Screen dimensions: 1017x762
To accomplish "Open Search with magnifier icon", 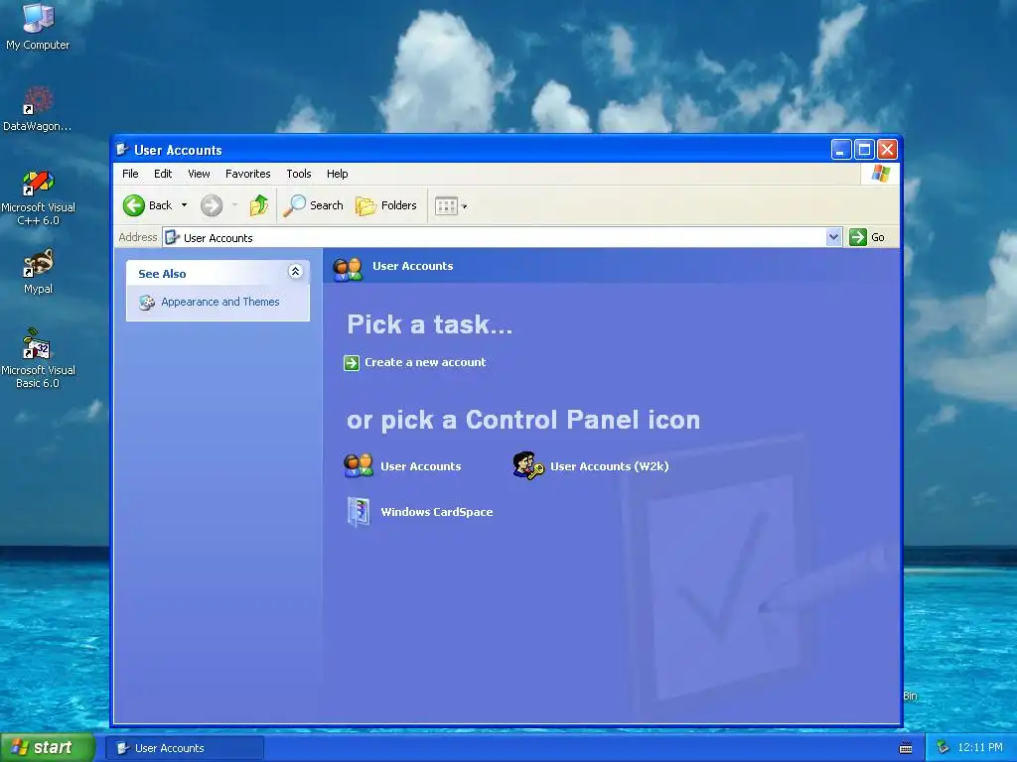I will pyautogui.click(x=313, y=205).
